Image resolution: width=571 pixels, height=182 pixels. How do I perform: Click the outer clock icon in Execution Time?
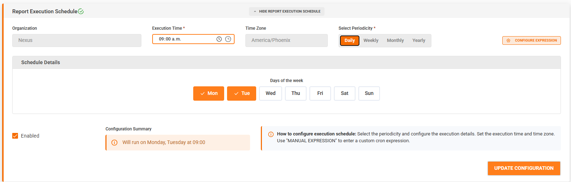tap(228, 39)
